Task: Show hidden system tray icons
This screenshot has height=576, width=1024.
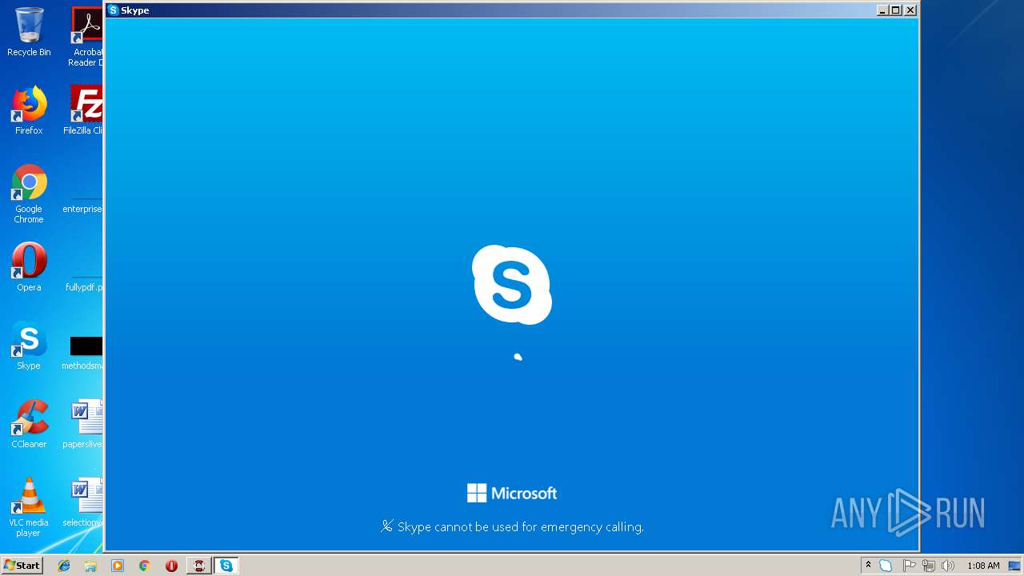Action: [x=868, y=566]
